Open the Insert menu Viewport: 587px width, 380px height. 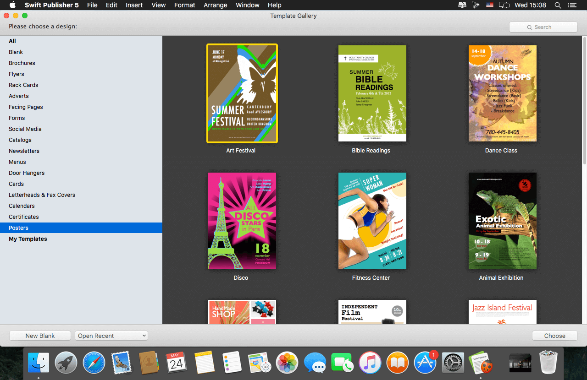click(134, 5)
